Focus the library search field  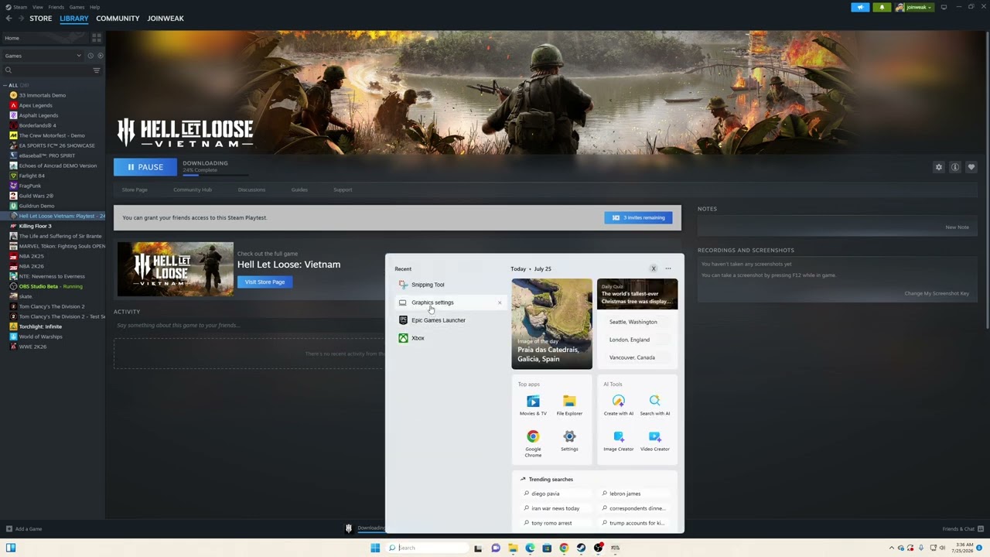click(46, 70)
